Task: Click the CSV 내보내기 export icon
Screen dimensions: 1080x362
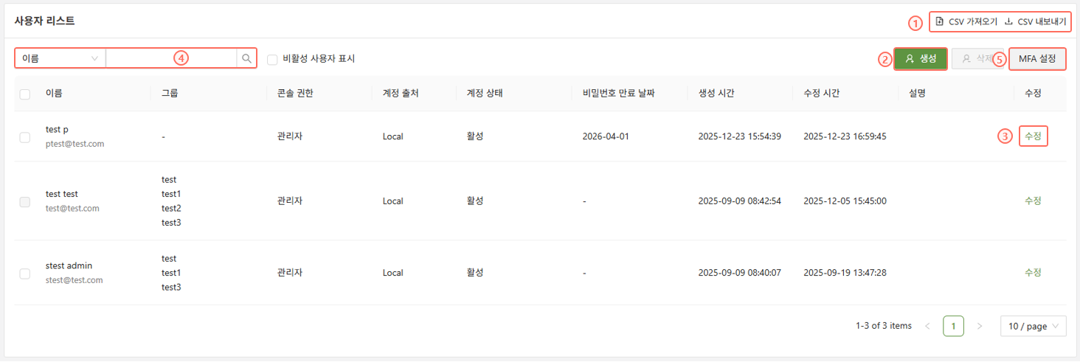Action: pyautogui.click(x=1008, y=21)
